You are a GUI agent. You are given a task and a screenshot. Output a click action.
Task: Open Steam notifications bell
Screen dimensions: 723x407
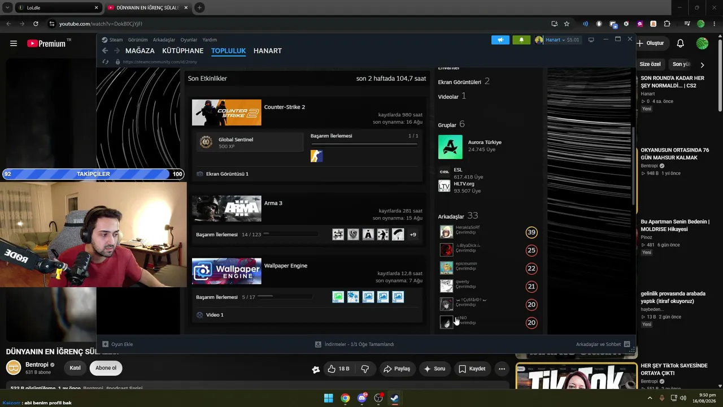(x=521, y=40)
